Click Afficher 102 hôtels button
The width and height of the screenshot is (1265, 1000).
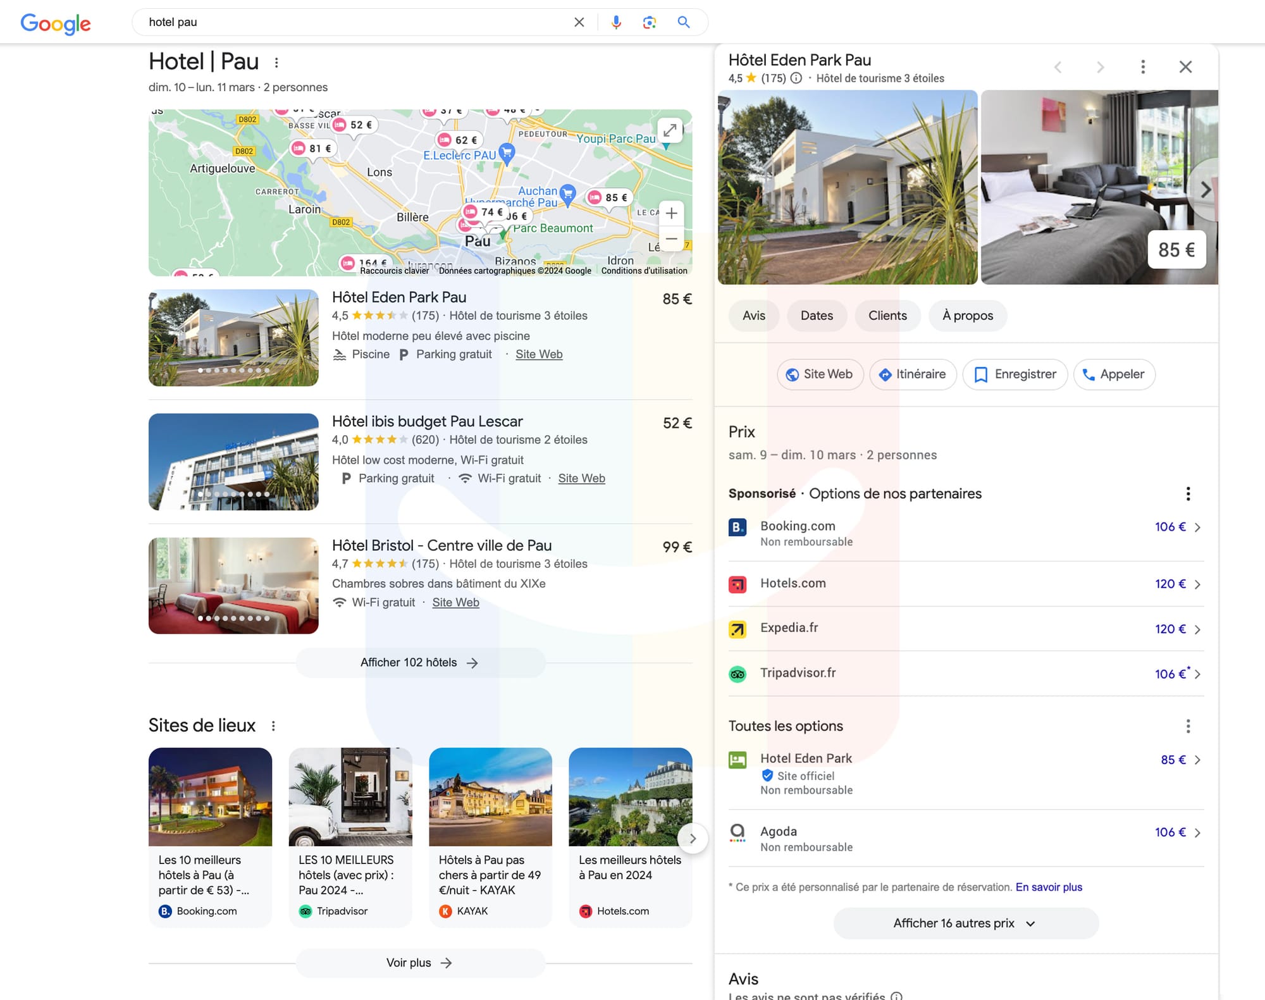[x=420, y=663]
